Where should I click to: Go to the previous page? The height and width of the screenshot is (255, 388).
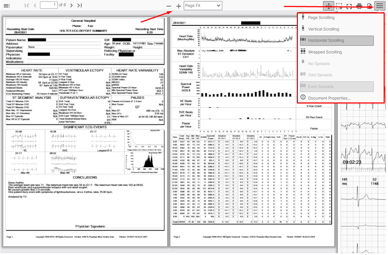point(35,5)
